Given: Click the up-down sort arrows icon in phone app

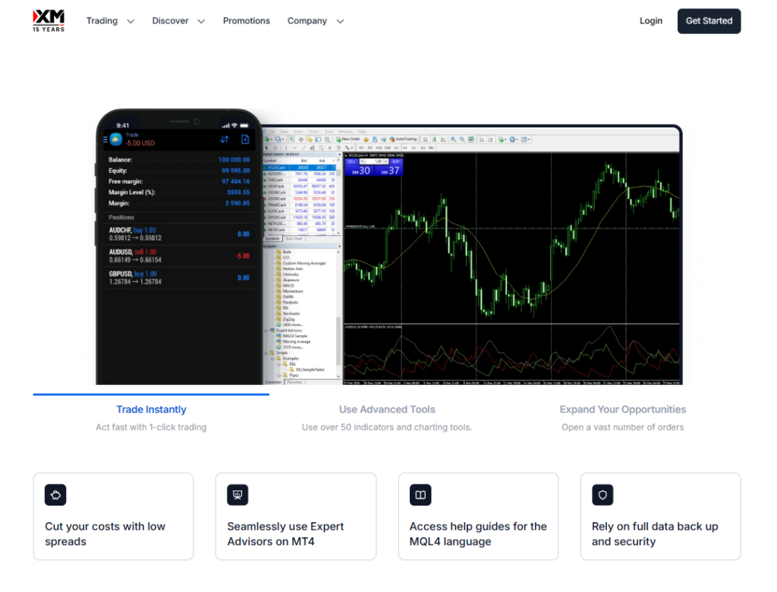Looking at the screenshot, I should [x=225, y=139].
